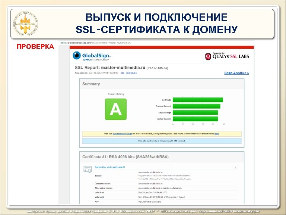The image size is (286, 215).
Task: Click the Certificate score bar
Action: tap(198, 100)
